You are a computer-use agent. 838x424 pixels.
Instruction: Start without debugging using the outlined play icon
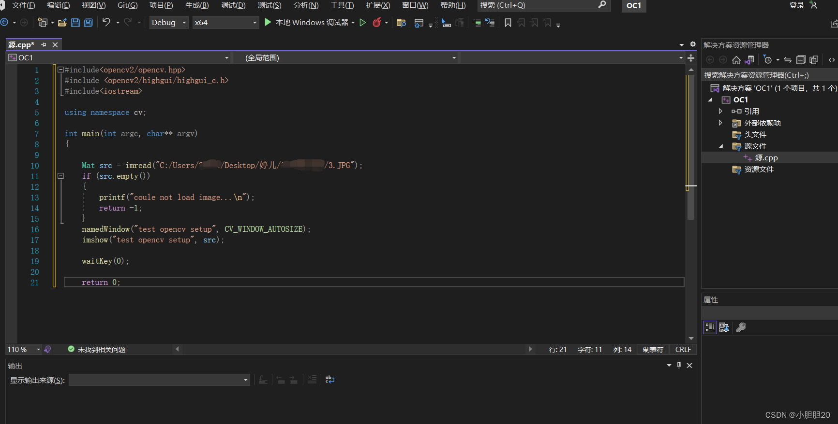click(x=363, y=23)
